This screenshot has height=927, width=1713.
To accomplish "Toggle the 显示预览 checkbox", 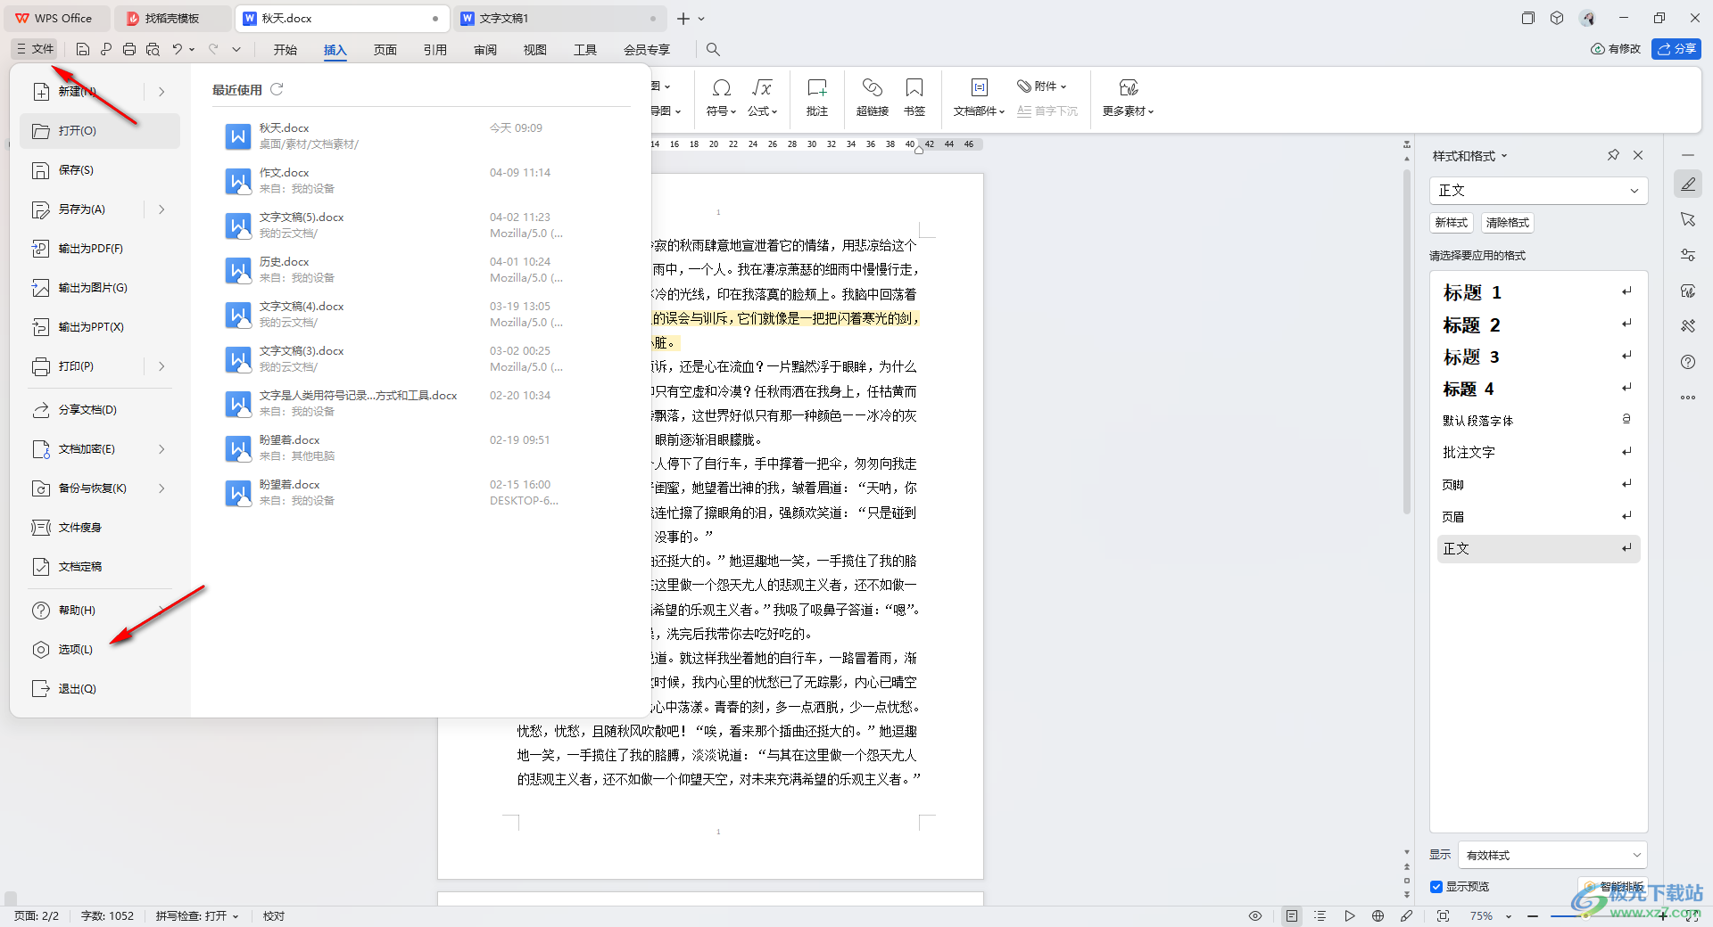I will (1436, 887).
